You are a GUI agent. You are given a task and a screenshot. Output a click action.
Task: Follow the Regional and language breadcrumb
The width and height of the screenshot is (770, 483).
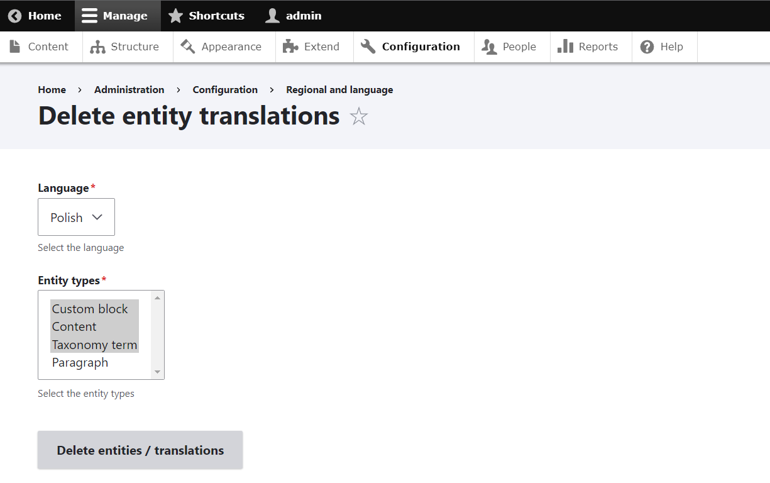(339, 90)
